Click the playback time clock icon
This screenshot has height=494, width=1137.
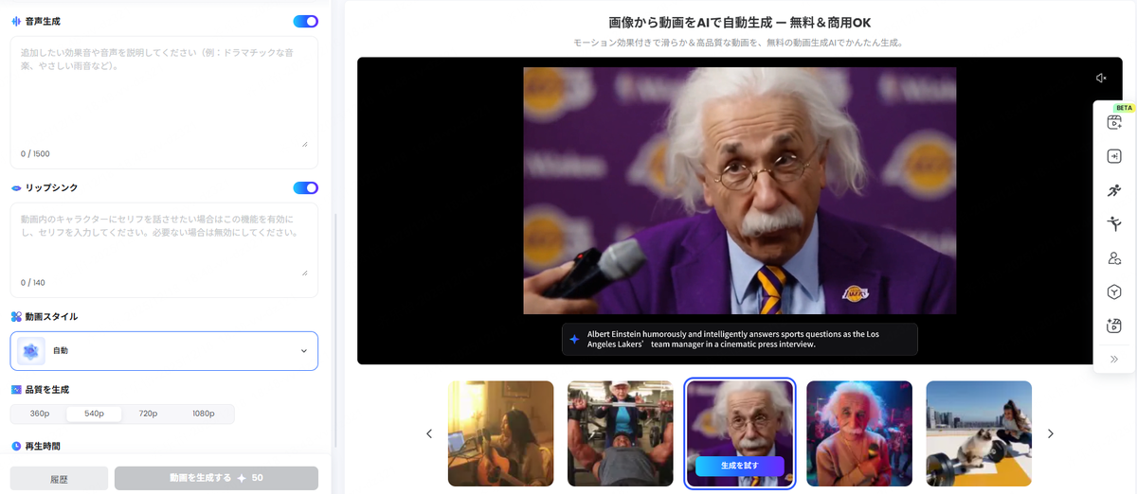tap(16, 446)
